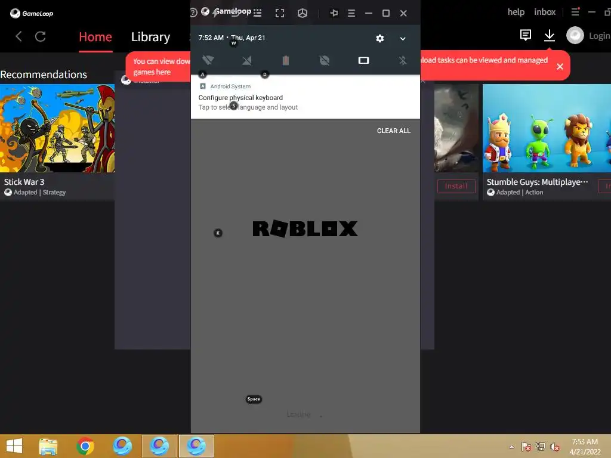Open the muted volume tray icon
Image resolution: width=611 pixels, height=458 pixels.
pos(555,447)
